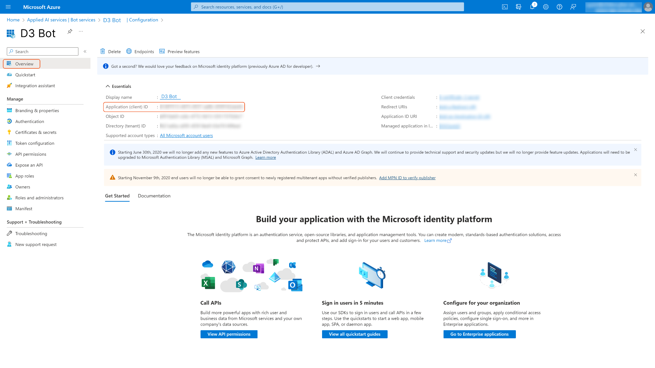Viewport: 655px width, 368px height.
Task: Open portal settings gear
Action: point(546,7)
